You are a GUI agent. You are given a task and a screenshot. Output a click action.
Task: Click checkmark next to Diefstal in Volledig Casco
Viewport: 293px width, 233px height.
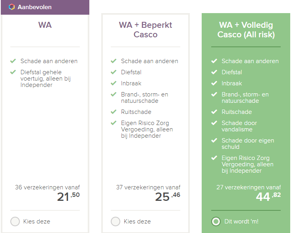(214, 72)
